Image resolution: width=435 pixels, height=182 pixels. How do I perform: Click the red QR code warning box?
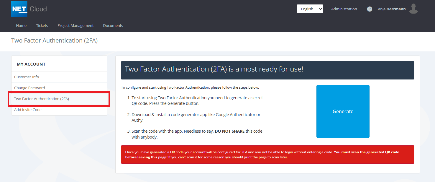click(x=267, y=155)
